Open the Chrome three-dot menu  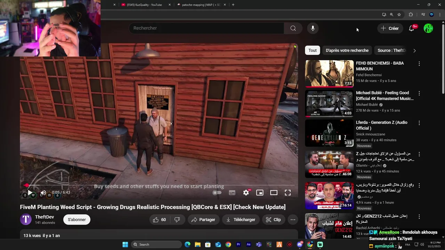click(440, 15)
